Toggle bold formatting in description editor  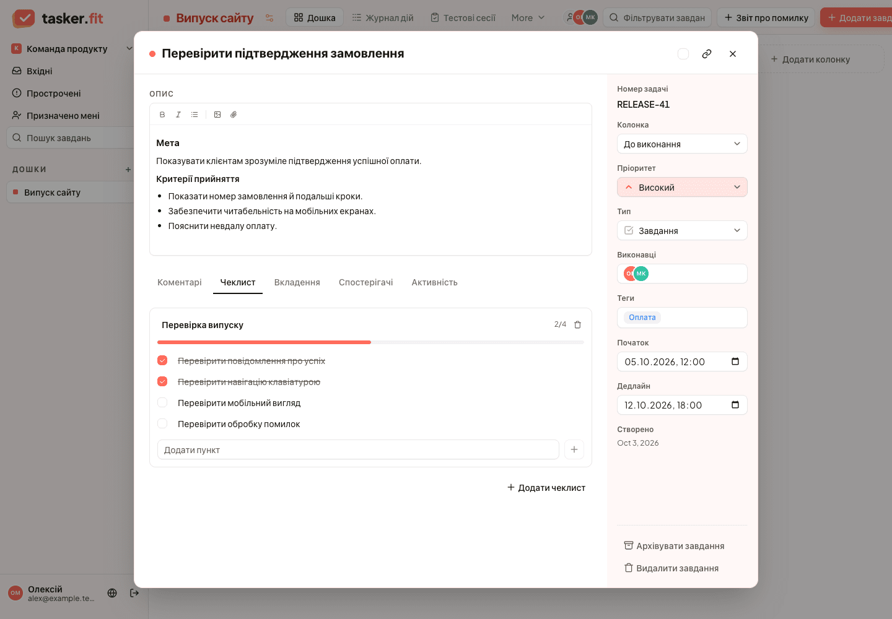pyautogui.click(x=162, y=115)
